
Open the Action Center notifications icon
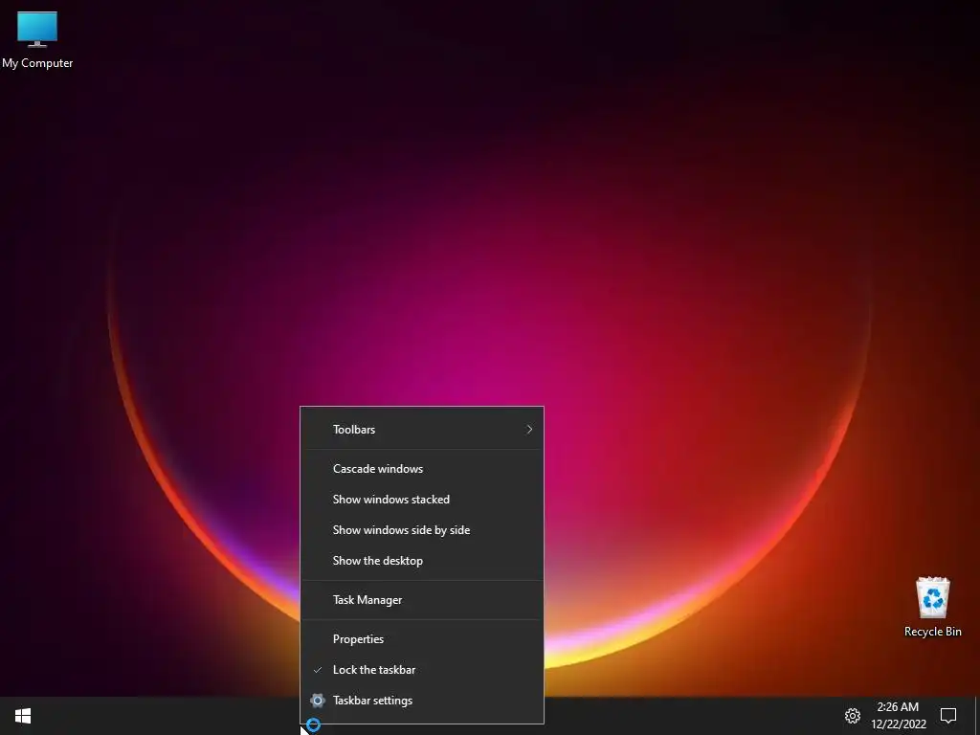948,716
